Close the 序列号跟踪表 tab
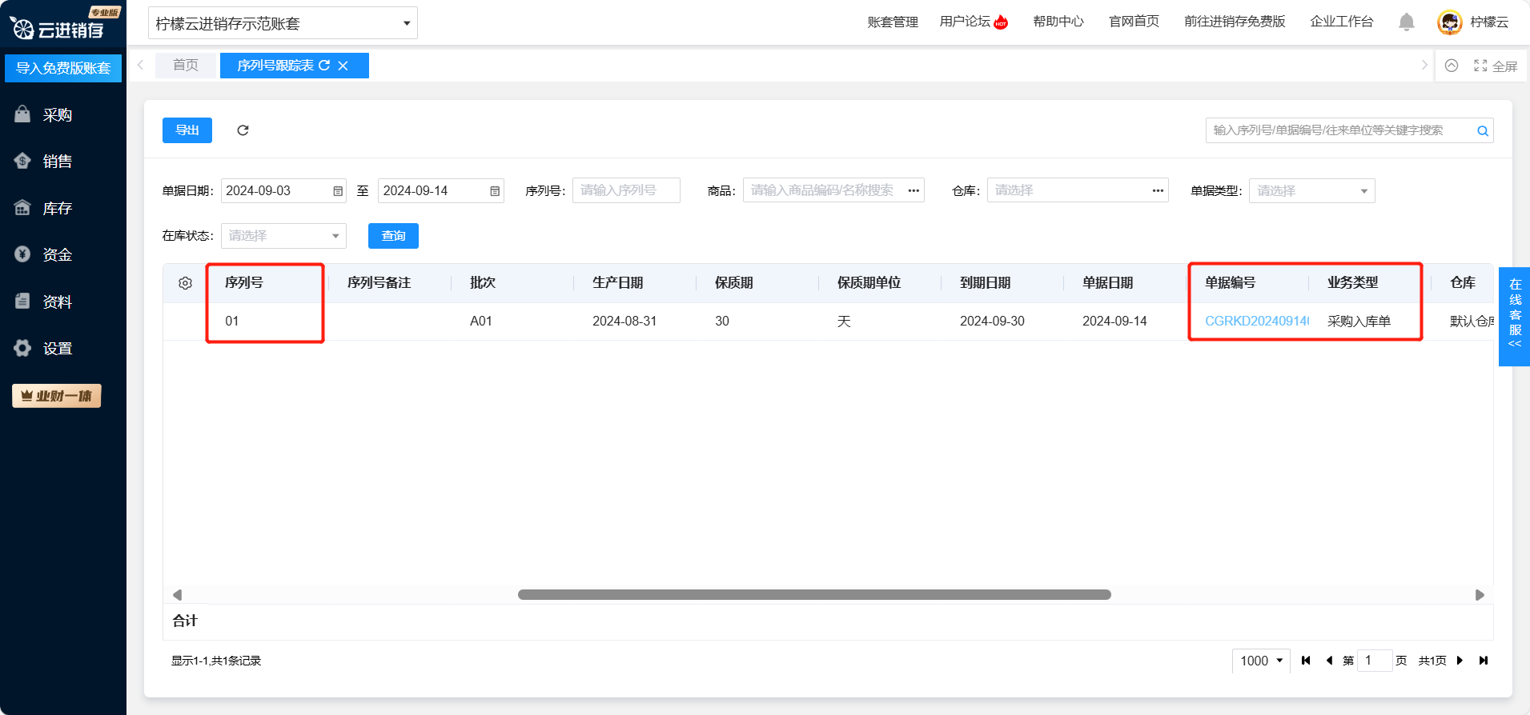 pos(343,66)
